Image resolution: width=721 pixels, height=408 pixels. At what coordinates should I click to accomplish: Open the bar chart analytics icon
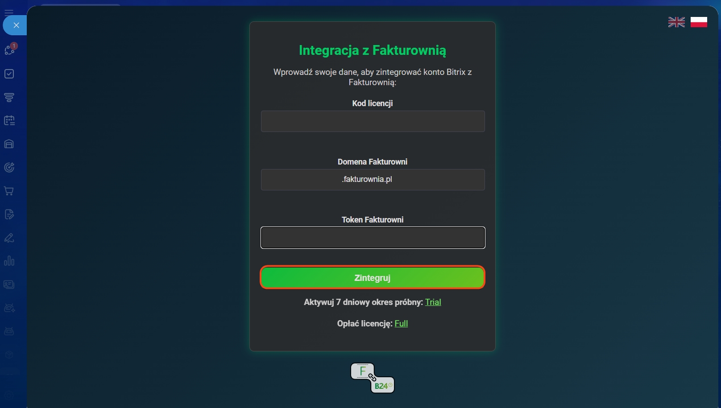(9, 261)
